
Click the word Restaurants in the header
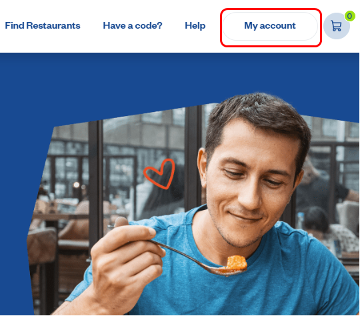coord(53,25)
